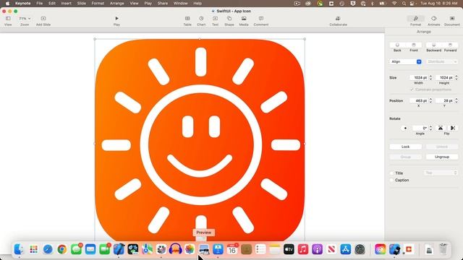Viewport: 463px width, 260px height.
Task: Open the Window menu
Action: click(x=180, y=3)
